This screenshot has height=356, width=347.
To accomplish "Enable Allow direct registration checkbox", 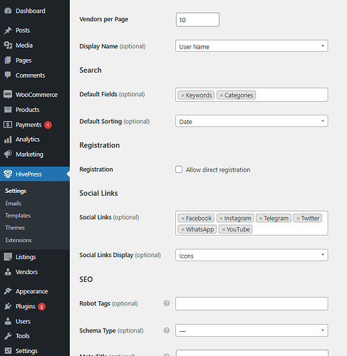I will [x=179, y=169].
